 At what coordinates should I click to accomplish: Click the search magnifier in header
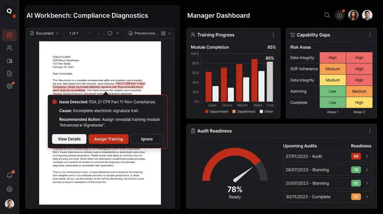click(327, 15)
